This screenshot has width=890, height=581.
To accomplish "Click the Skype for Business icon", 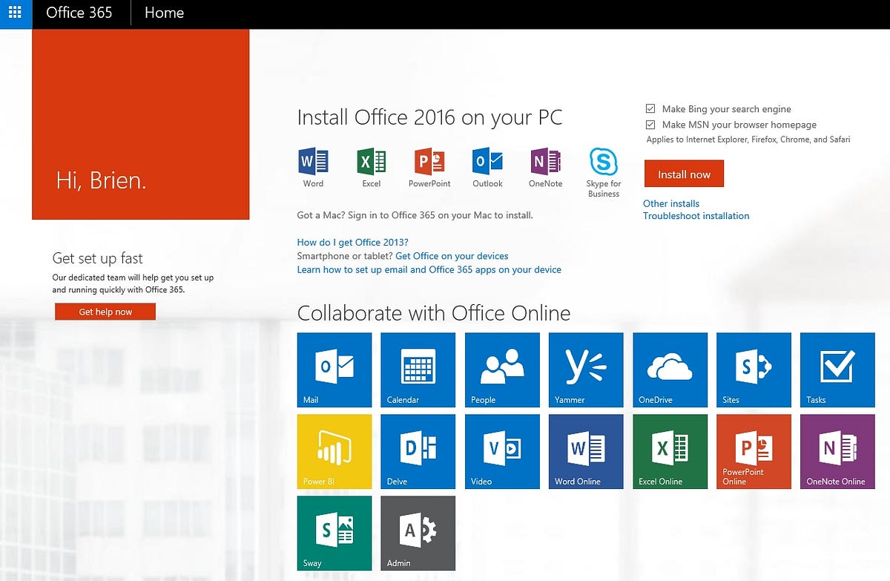I will [x=603, y=161].
